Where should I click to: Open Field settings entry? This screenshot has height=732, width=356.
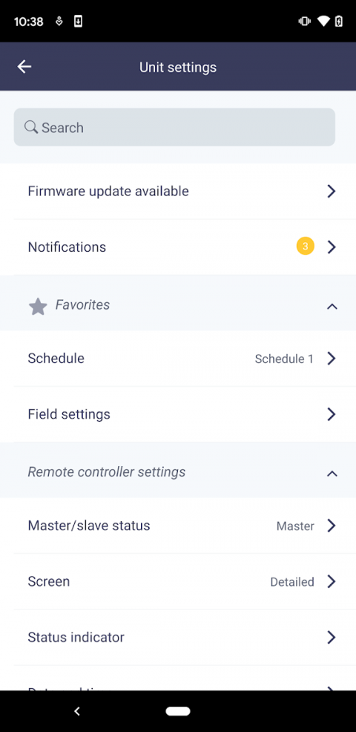178,414
